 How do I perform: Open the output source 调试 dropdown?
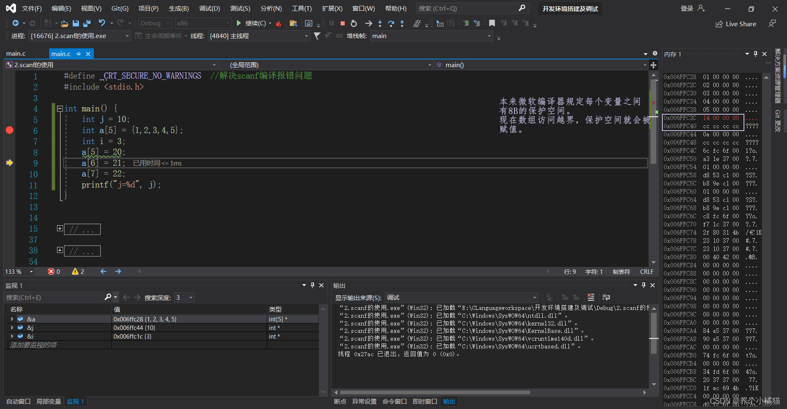point(462,297)
